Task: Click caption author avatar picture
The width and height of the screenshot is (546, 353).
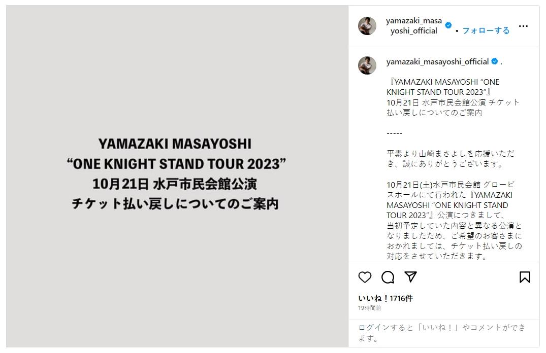Action: click(367, 65)
